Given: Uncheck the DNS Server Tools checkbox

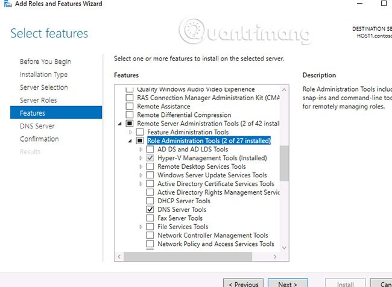Looking at the screenshot, I should [x=150, y=209].
